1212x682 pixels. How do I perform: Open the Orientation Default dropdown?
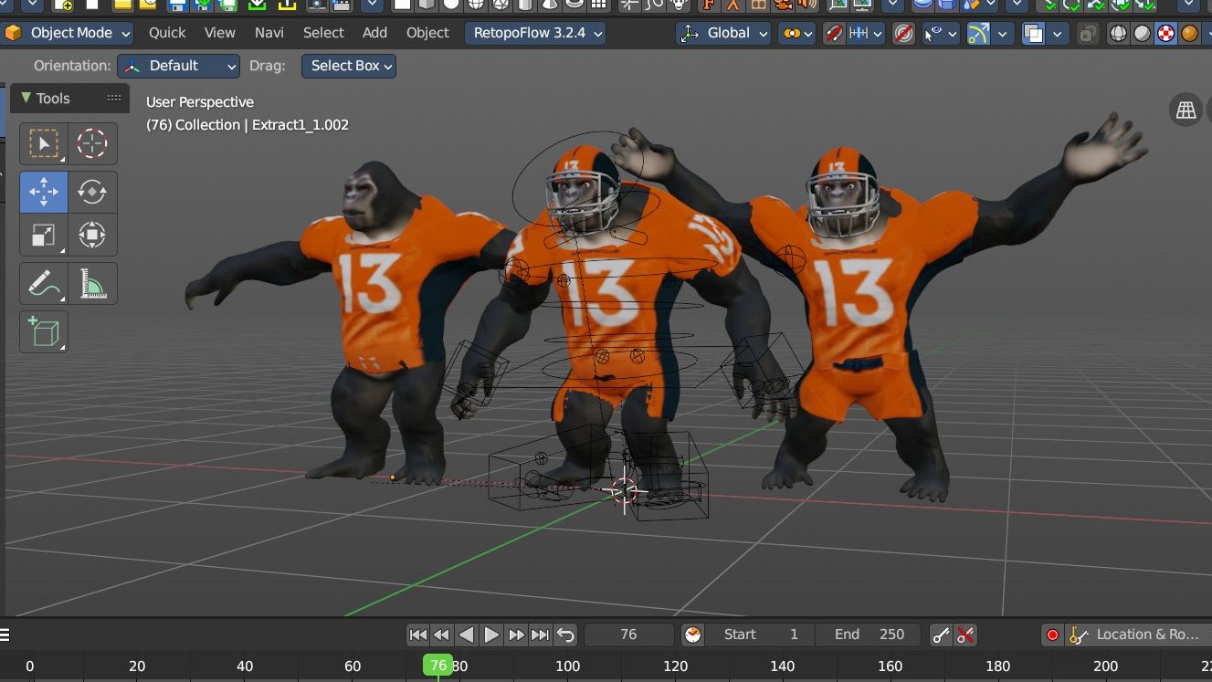[x=178, y=66]
